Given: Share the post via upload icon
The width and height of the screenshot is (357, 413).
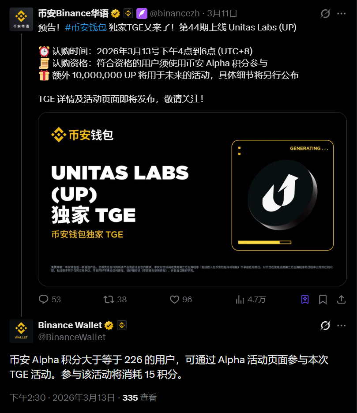Looking at the screenshot, I should pyautogui.click(x=341, y=300).
